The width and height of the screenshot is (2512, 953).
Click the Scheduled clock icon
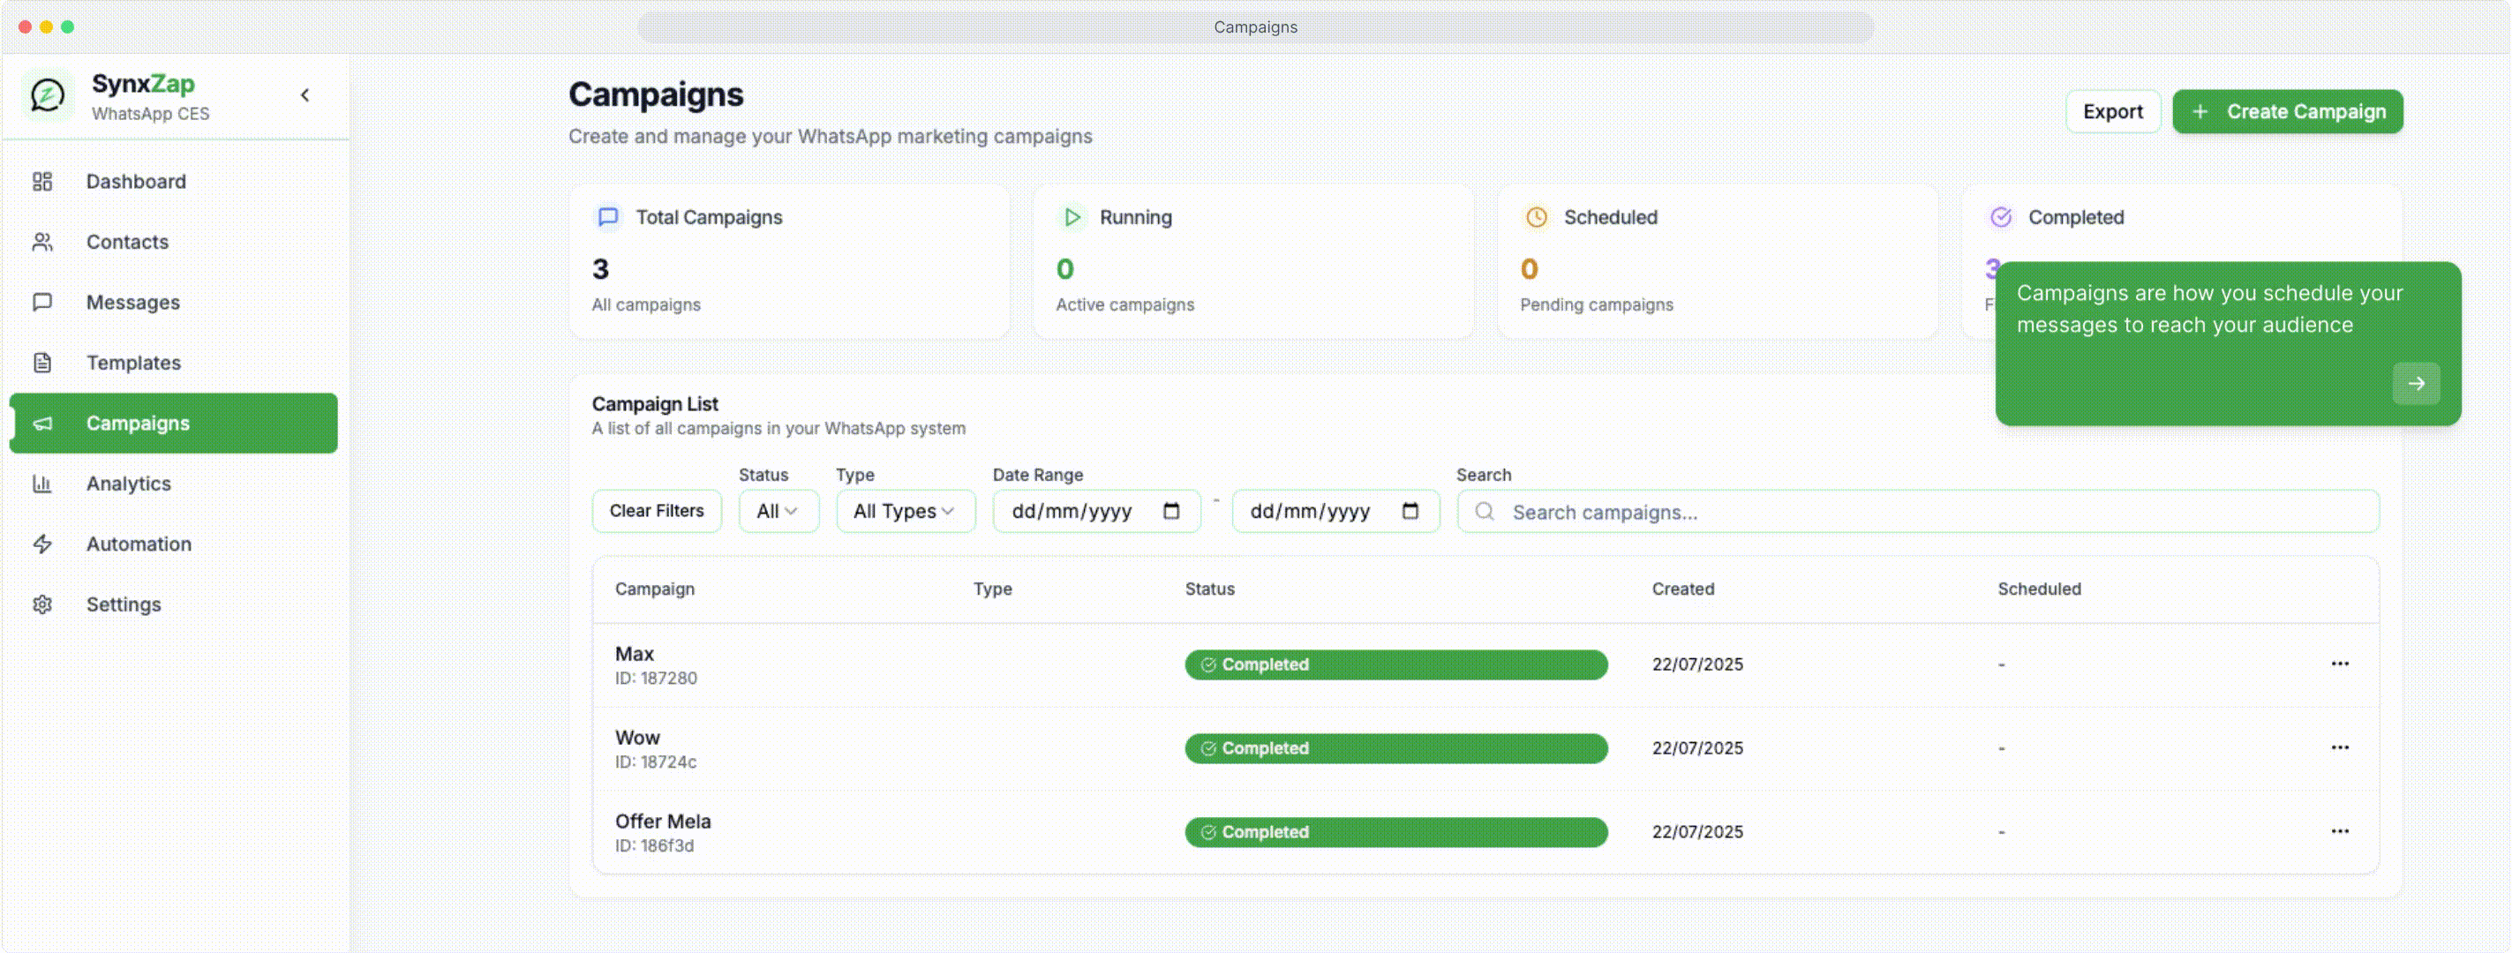click(1536, 216)
